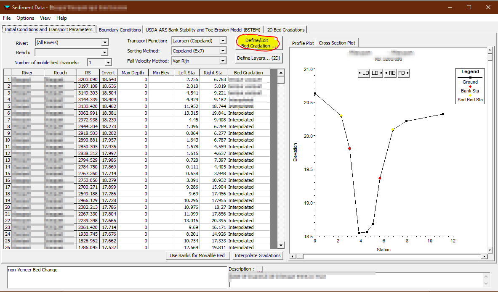
Task: Click the move right bank right arrow button
Action: pyautogui.click(x=403, y=73)
